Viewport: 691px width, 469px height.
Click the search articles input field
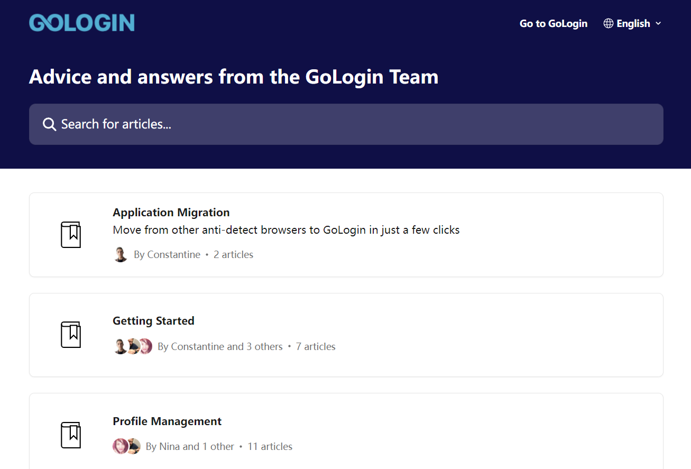pos(346,124)
